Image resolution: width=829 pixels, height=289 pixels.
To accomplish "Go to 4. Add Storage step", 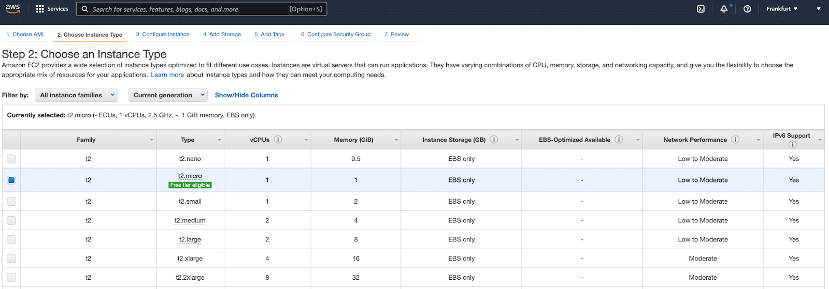I will pyautogui.click(x=222, y=35).
